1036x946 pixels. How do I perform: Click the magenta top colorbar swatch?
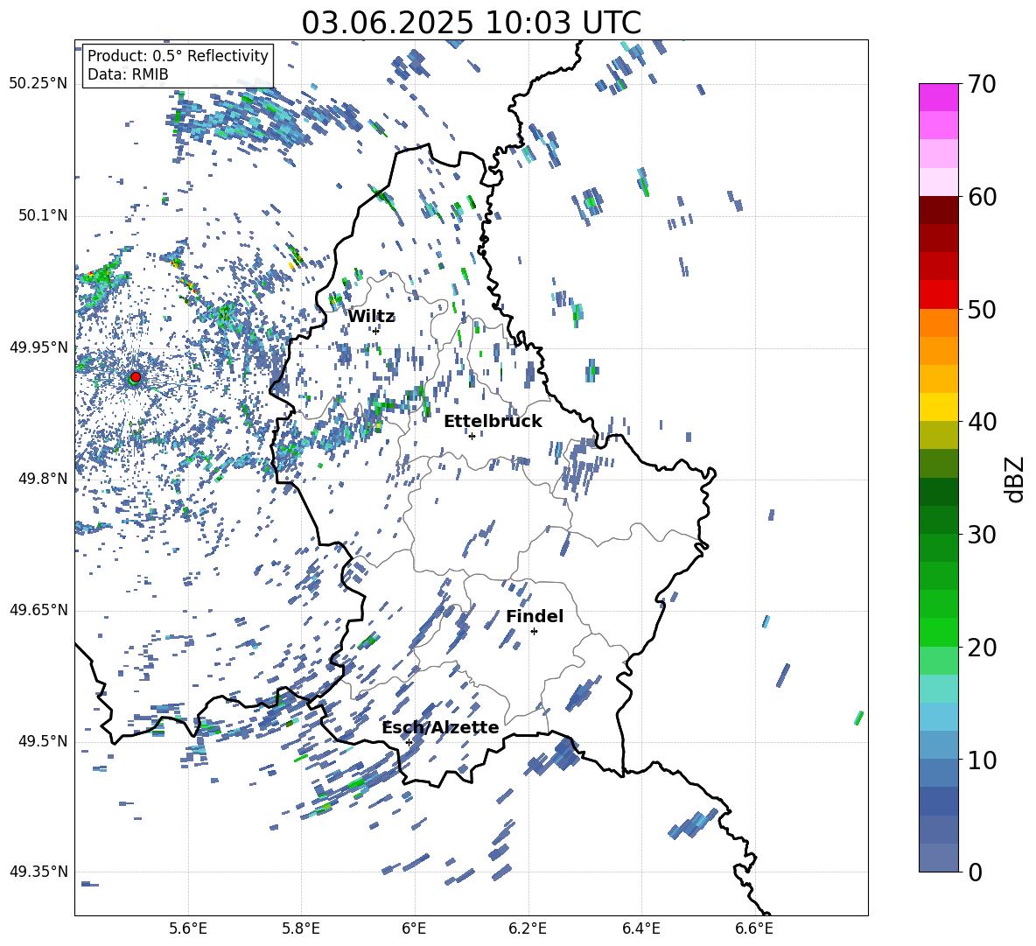coord(939,98)
